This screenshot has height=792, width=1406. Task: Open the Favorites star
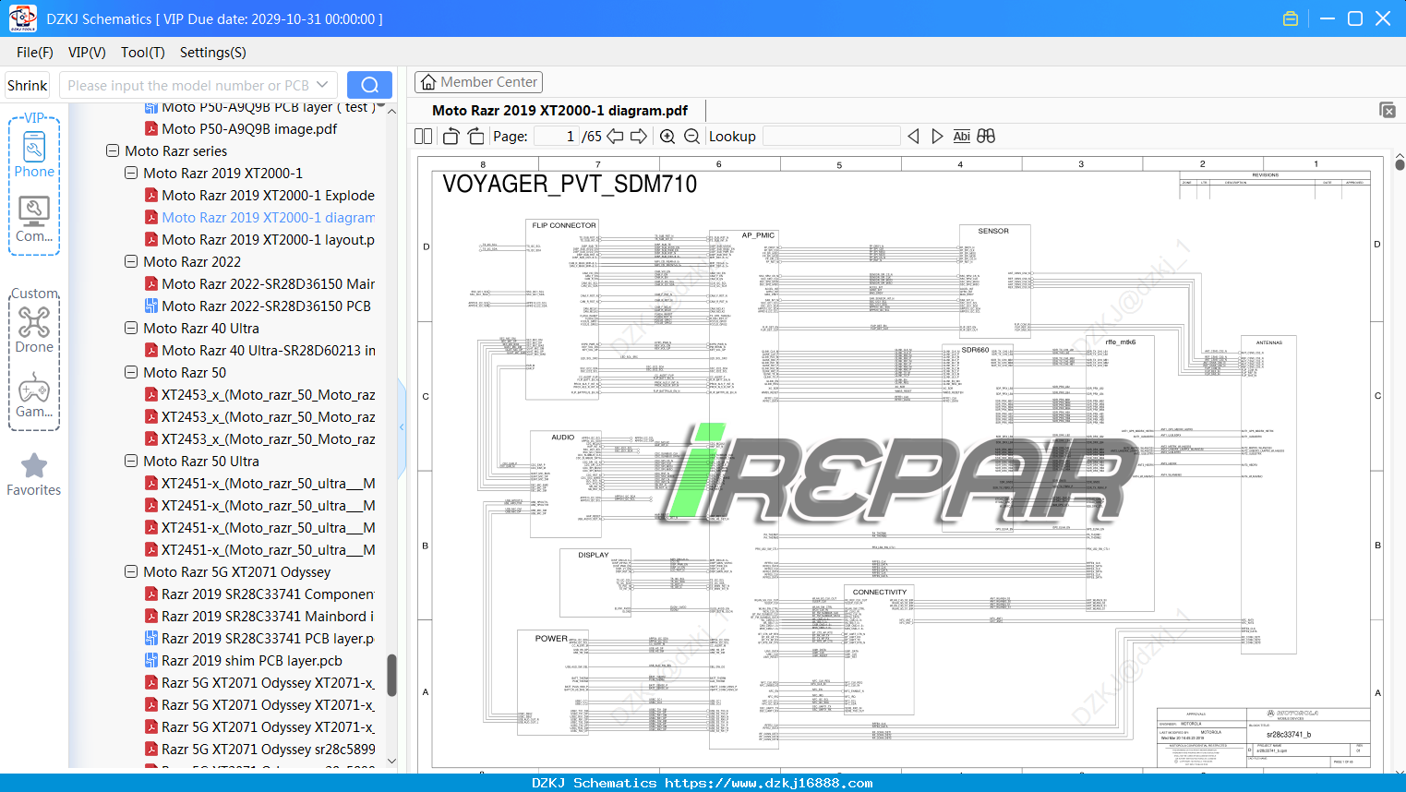(x=34, y=474)
